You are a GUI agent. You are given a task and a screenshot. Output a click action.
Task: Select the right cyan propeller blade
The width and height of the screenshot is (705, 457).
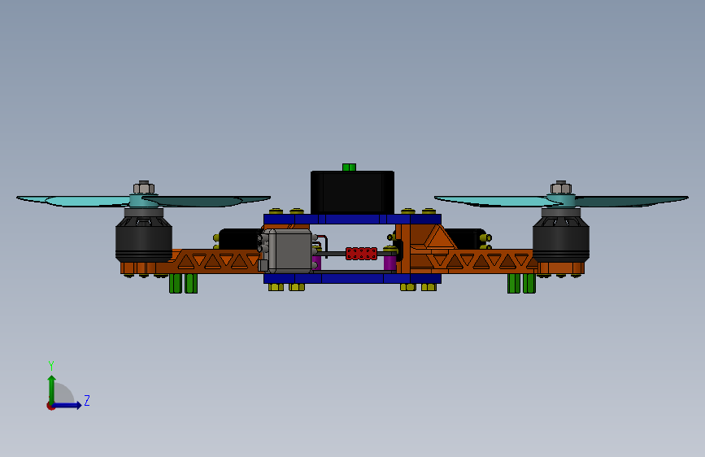pyautogui.click(x=561, y=201)
